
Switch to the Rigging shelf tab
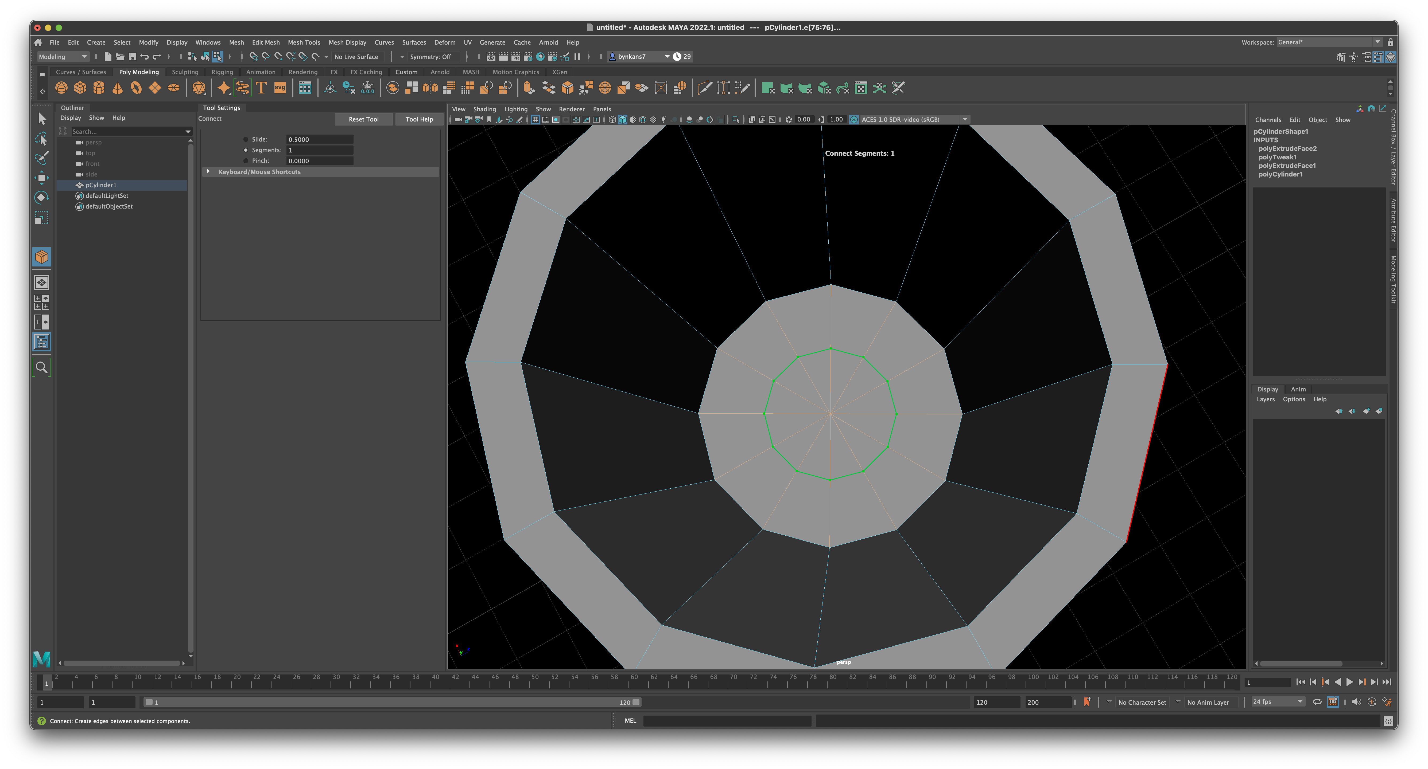click(x=222, y=72)
